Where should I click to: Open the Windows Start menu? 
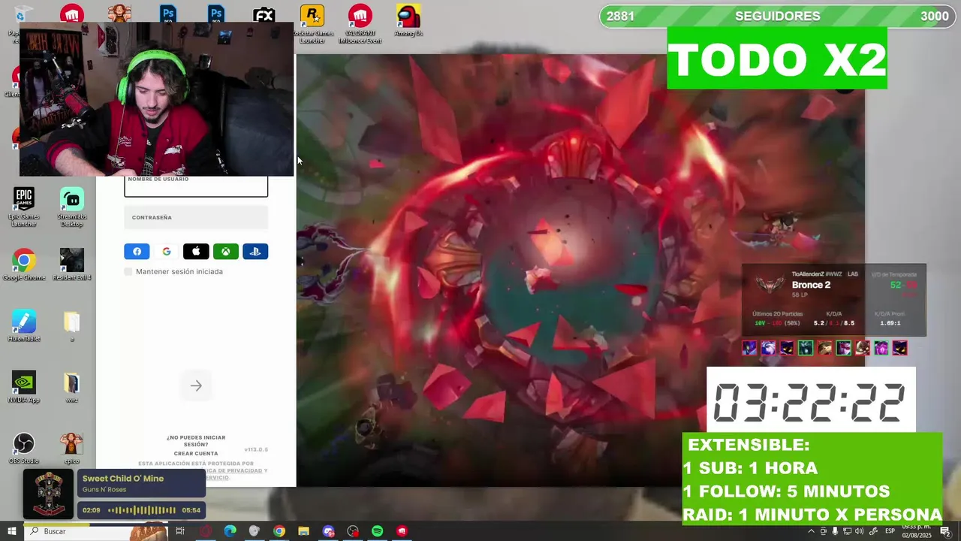pyautogui.click(x=12, y=531)
